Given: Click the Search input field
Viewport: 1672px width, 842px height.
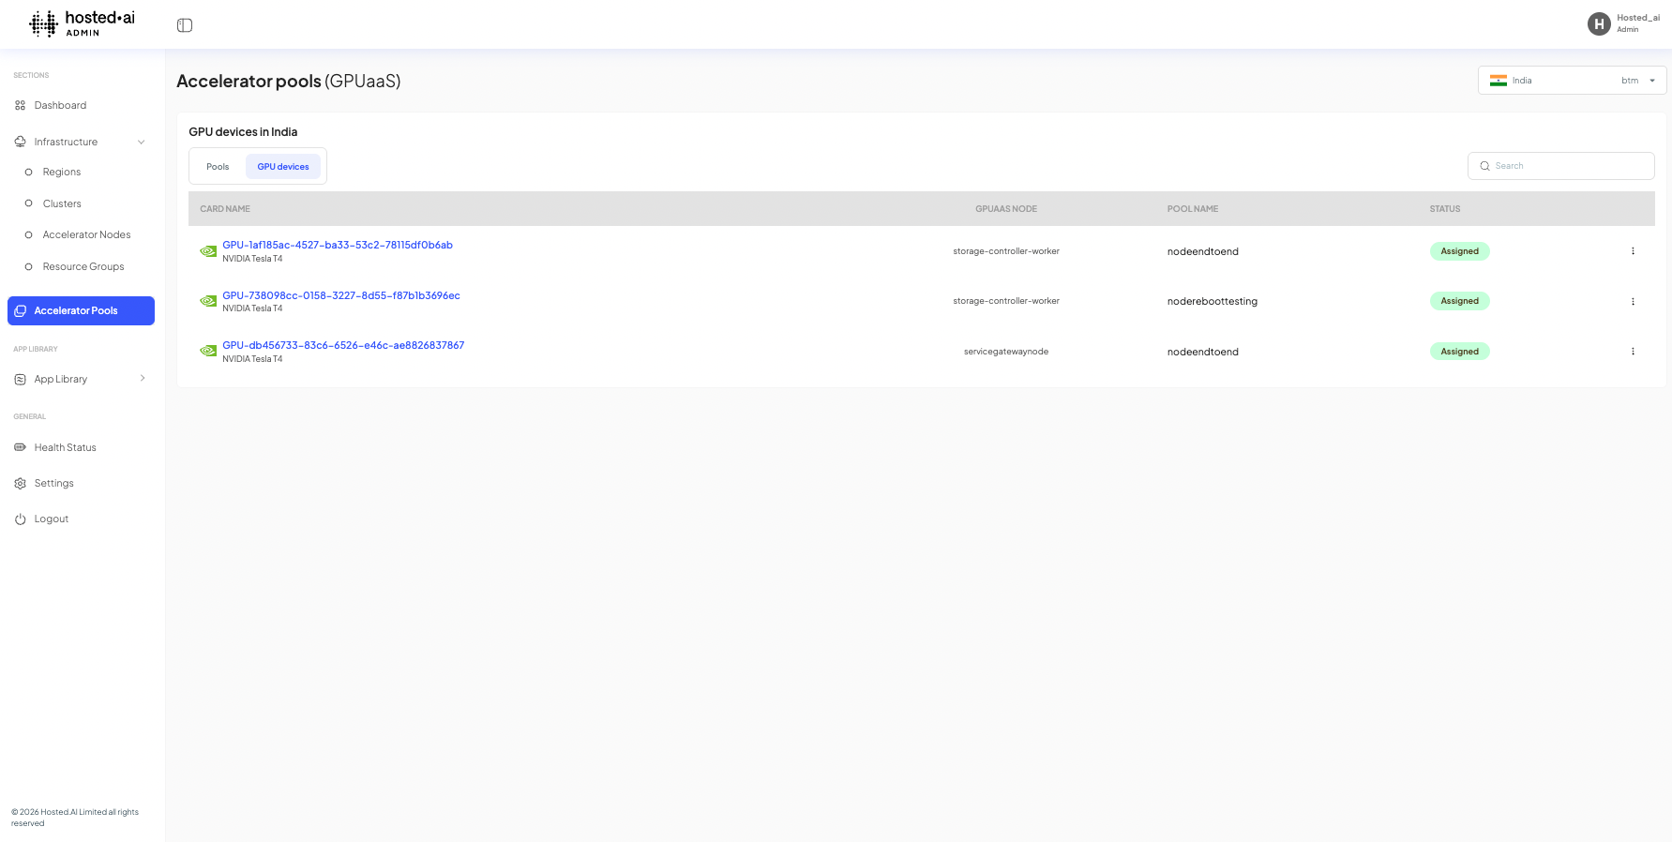Looking at the screenshot, I should click(1568, 166).
